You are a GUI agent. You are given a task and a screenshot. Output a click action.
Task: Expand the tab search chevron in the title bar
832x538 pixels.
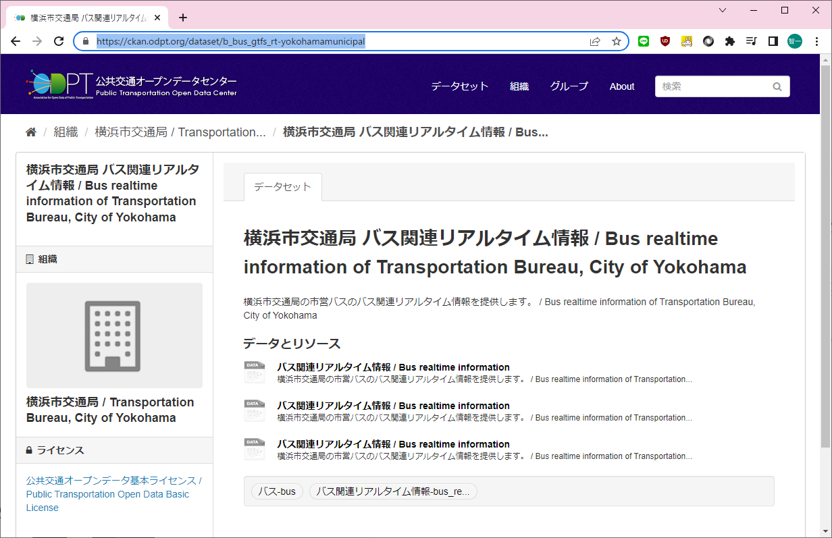[x=723, y=10]
